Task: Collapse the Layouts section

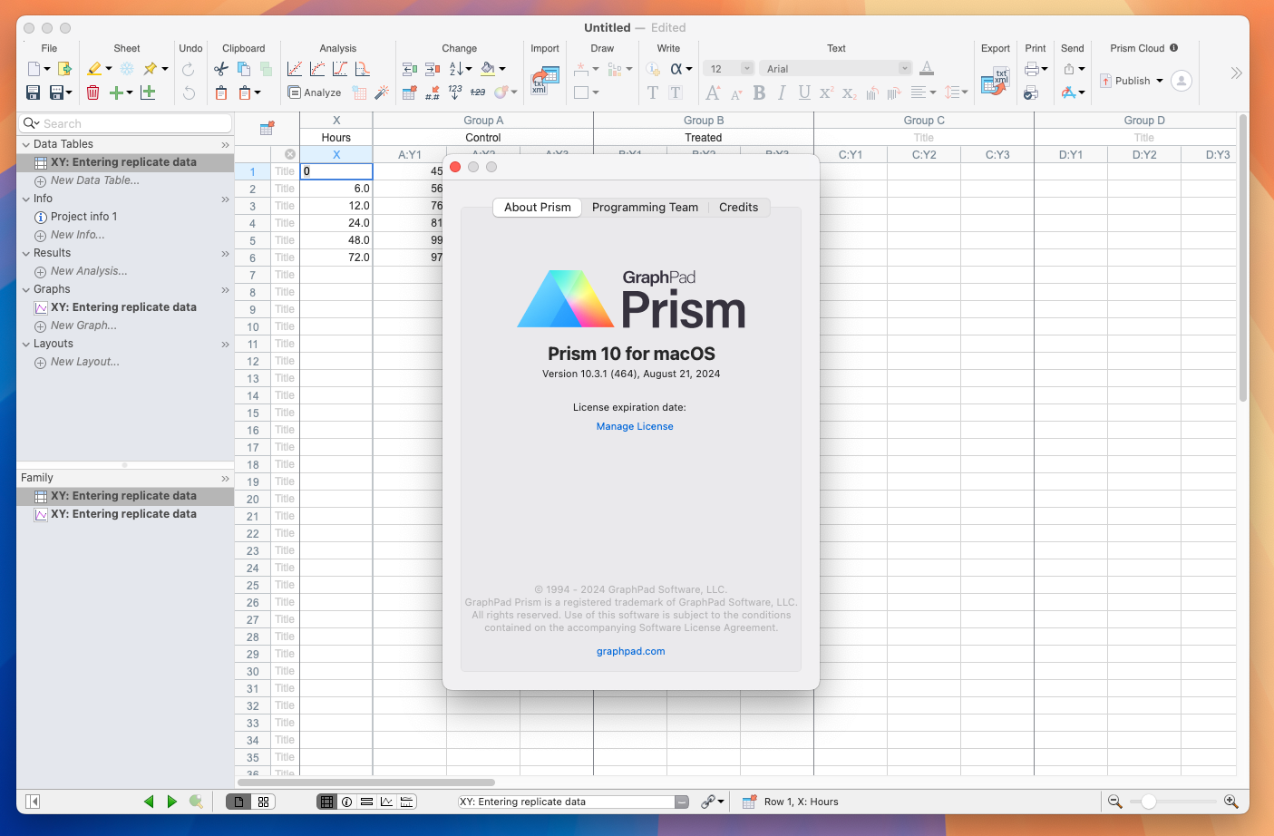Action: pyautogui.click(x=26, y=344)
